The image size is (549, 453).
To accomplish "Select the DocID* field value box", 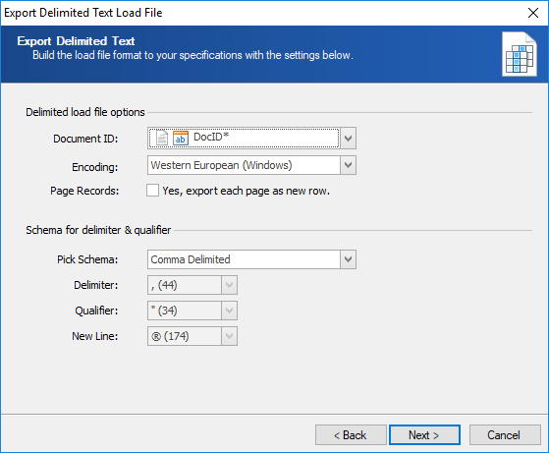I will (244, 138).
